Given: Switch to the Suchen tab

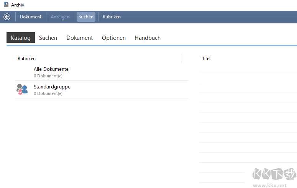Looking at the screenshot, I should (48, 38).
